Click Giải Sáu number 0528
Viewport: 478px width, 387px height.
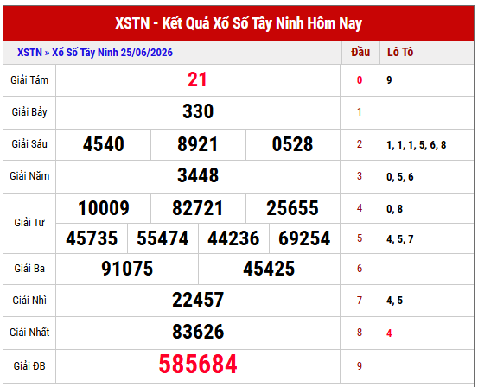pyautogui.click(x=292, y=144)
